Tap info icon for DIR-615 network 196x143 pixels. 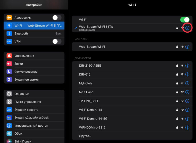(x=187, y=75)
